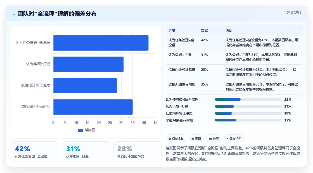Open the 42% 认为任务管理=全流程 stat card

35,152
